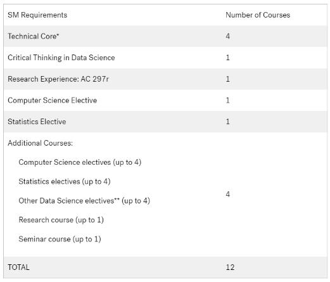Screen dimensions: 330x282
Task: Click Statistics electives (up to 4) line
Action: click(x=65, y=181)
